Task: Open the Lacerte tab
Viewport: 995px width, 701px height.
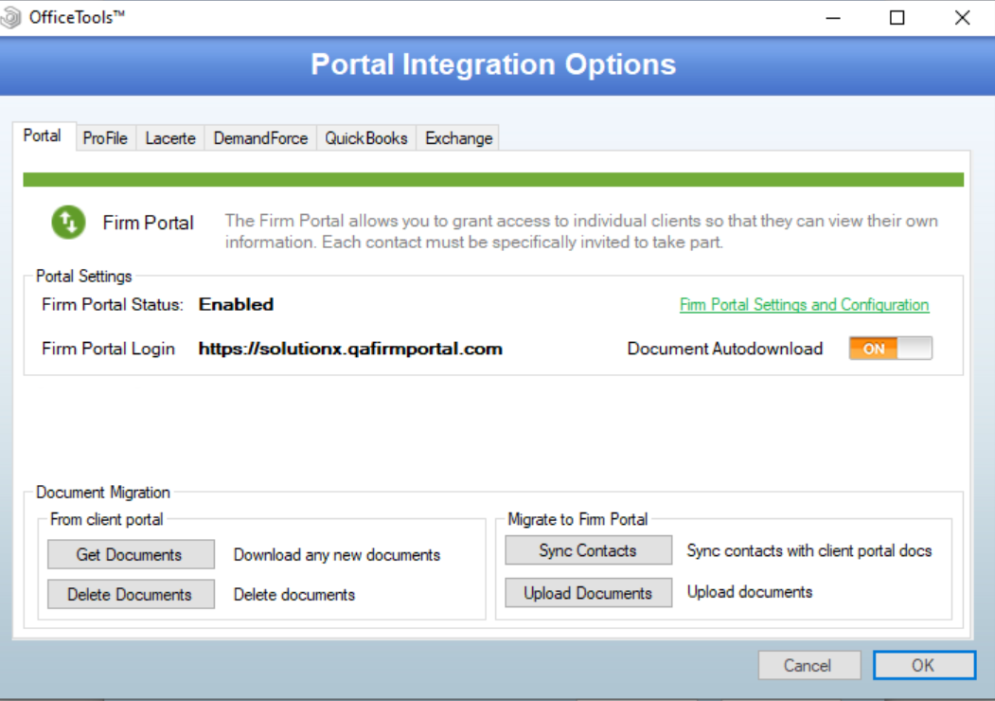Action: pyautogui.click(x=170, y=138)
